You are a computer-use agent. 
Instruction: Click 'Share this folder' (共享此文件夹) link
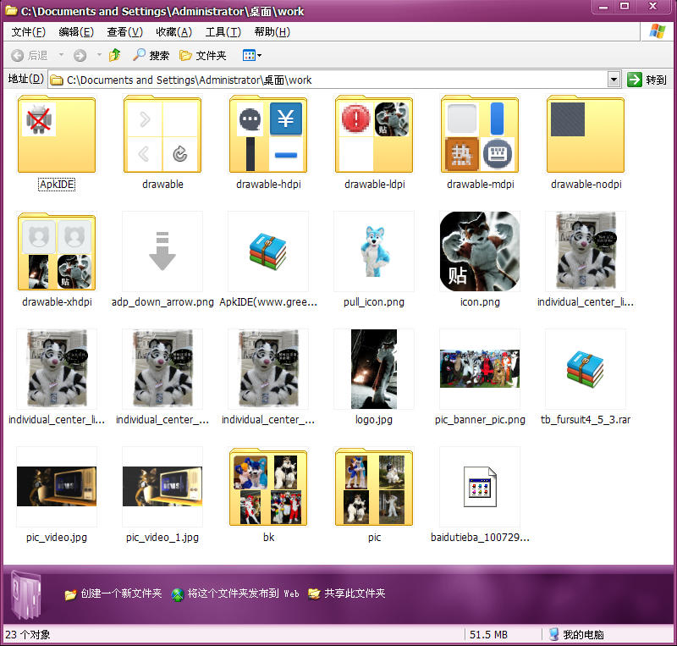point(354,594)
